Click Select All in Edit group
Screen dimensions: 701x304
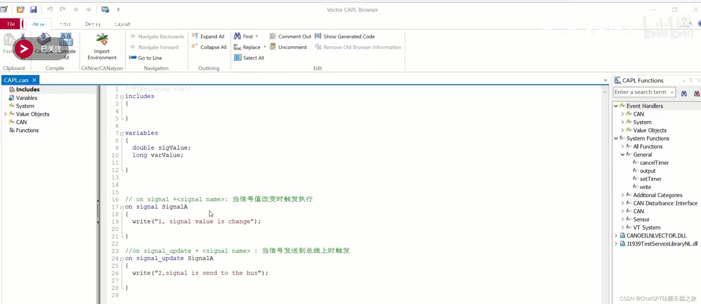pos(249,58)
